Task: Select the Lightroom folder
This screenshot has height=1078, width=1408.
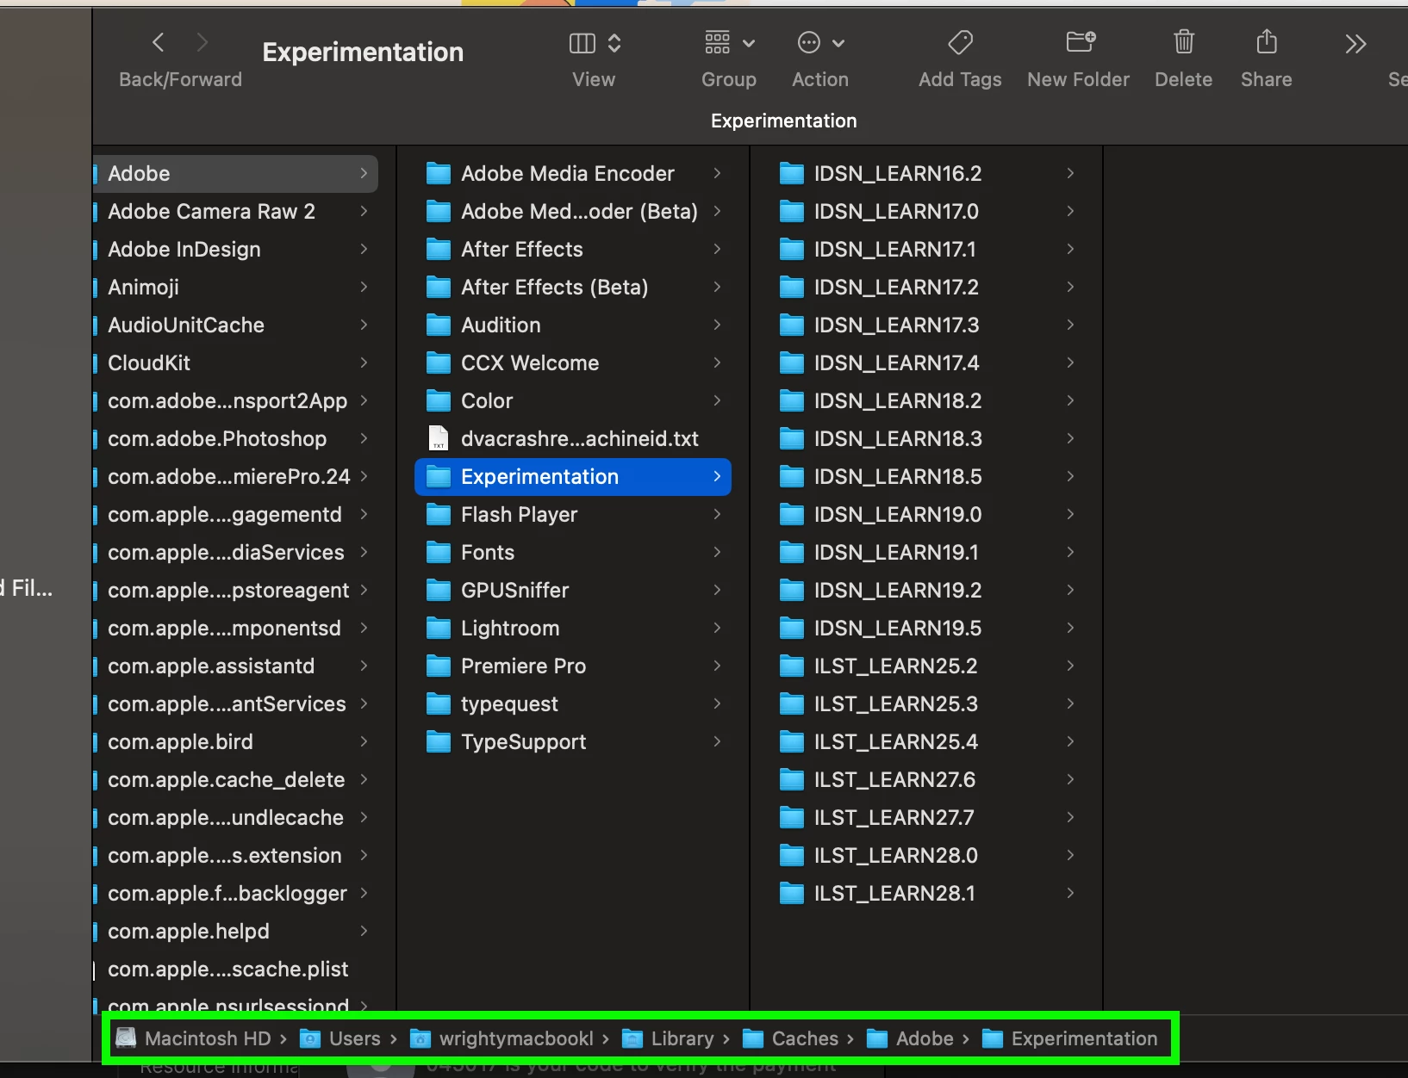Action: 573,629
